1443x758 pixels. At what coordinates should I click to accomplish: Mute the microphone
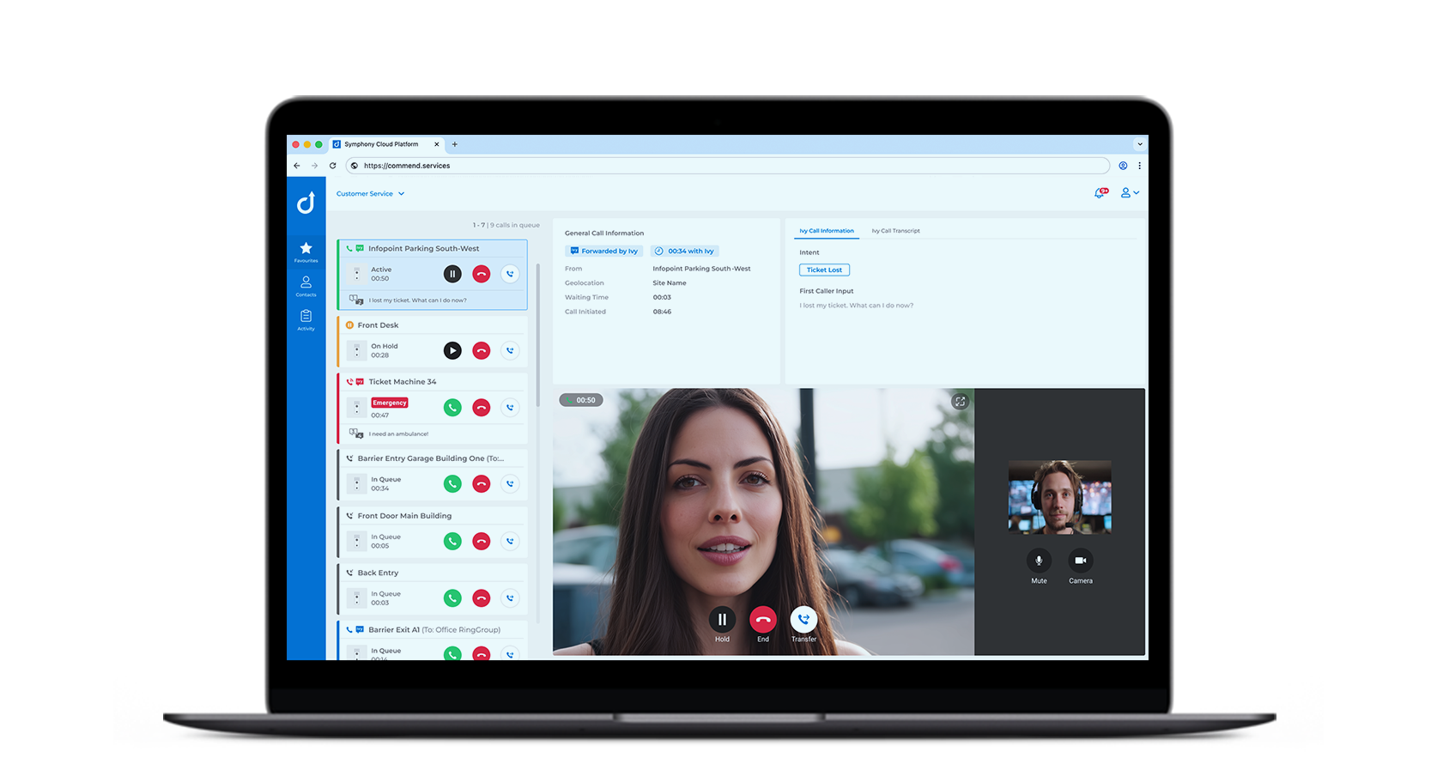[1039, 561]
